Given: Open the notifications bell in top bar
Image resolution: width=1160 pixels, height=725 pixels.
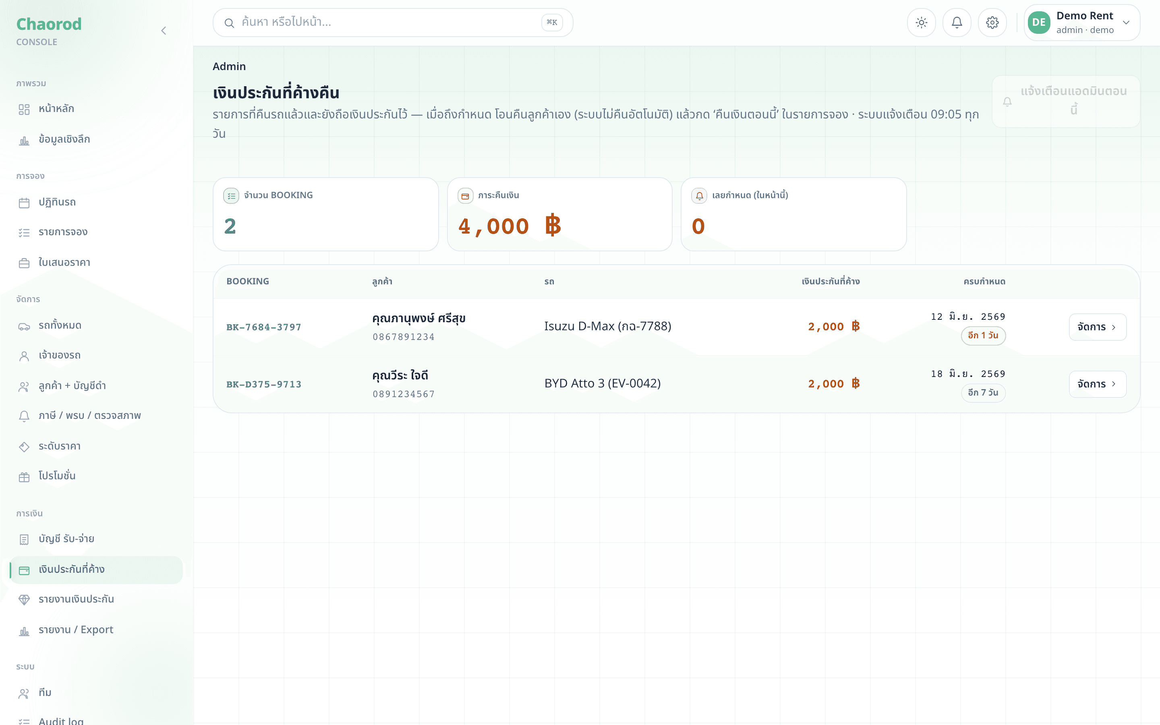Looking at the screenshot, I should click(956, 23).
